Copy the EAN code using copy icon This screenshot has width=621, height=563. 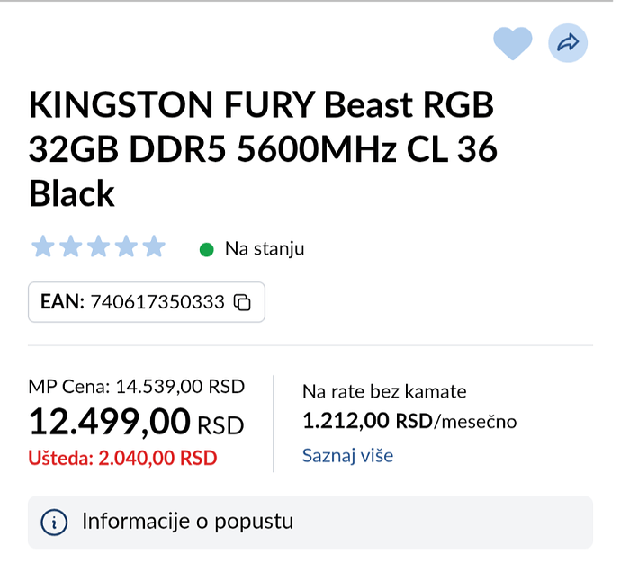click(x=242, y=303)
